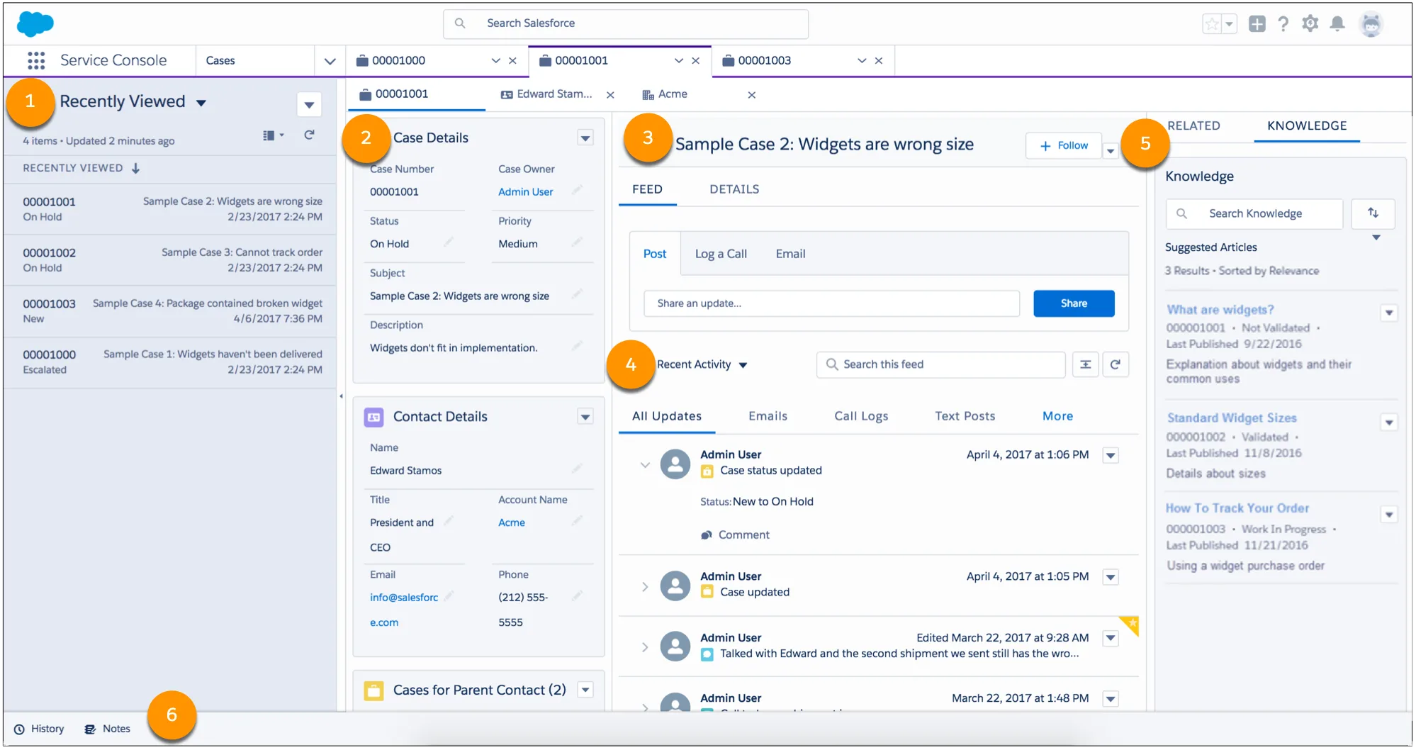This screenshot has height=750, width=1416.
Task: Open the App Launcher waffle icon
Action: (35, 60)
